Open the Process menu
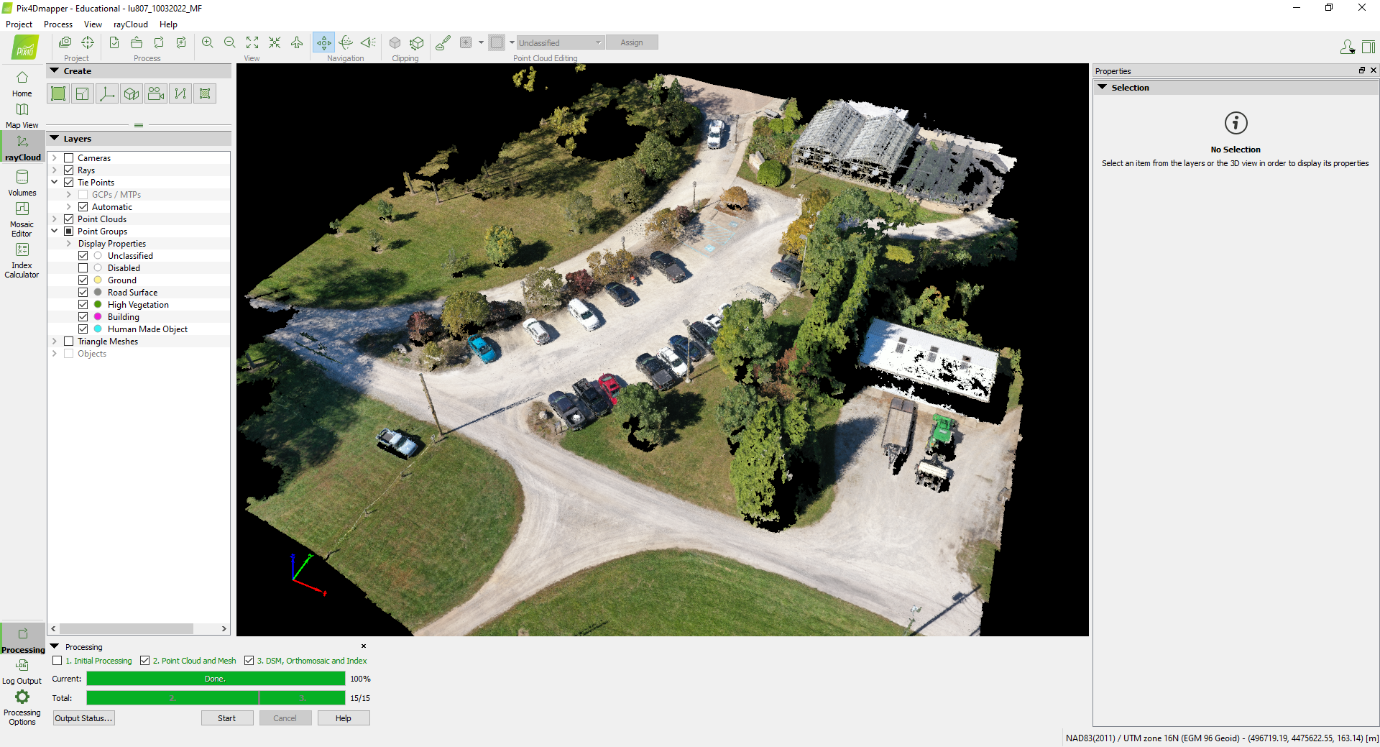Image resolution: width=1380 pixels, height=747 pixels. click(58, 24)
